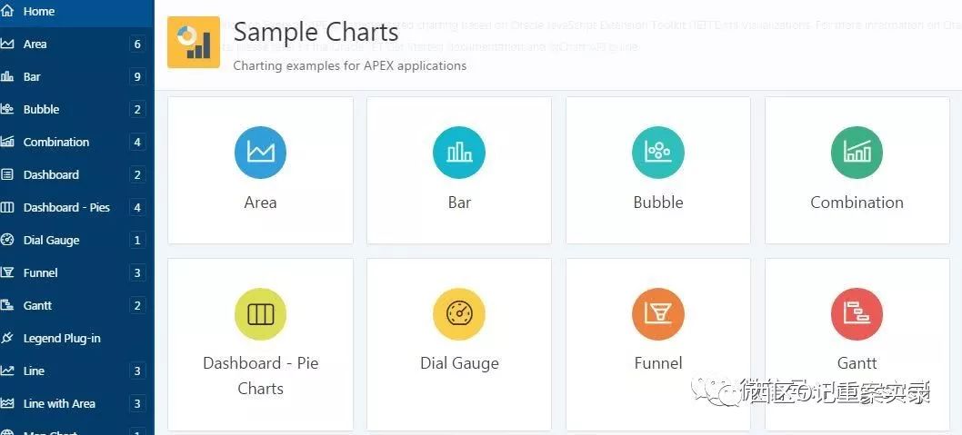Viewport: 962px width, 435px height.
Task: Click the blue Area chart circle icon
Action: (x=260, y=152)
